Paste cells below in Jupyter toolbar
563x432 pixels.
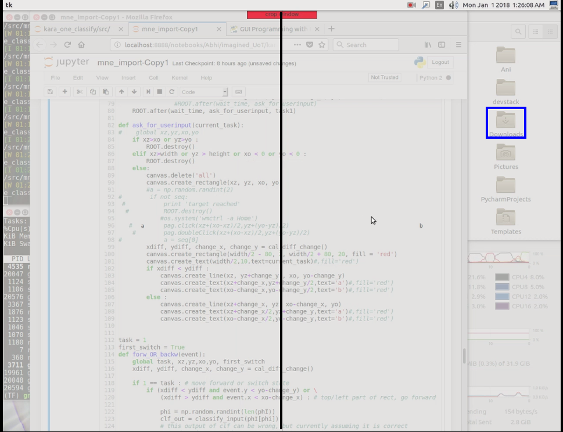[x=106, y=92]
